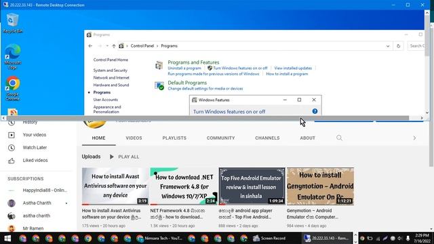The height and width of the screenshot is (244, 434).
Task: Open the Genymotion video thumbnail
Action: 320,186
